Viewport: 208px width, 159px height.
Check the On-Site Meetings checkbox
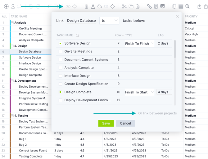click(x=60, y=51)
